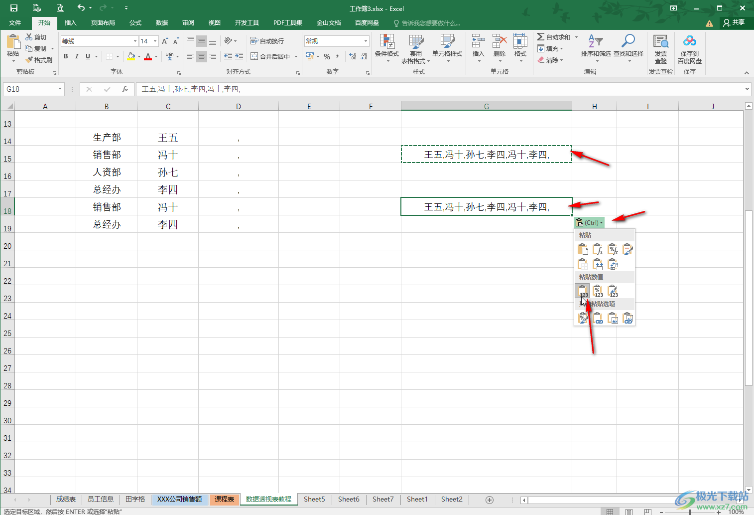Click the Increase Indent icon

tap(239, 56)
